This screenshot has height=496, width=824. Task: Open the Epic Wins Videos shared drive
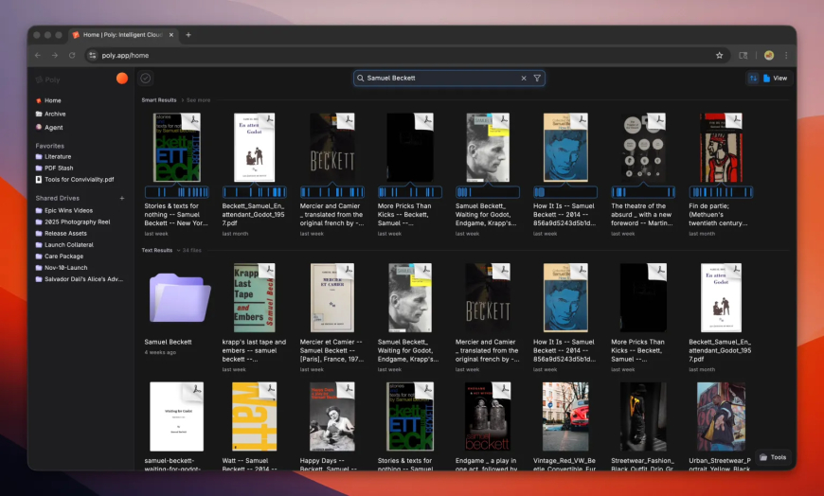point(68,210)
